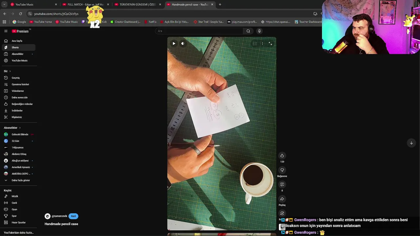Open Amerikalı Aynasız channel
Viewport: 420px width, 236px height.
pyautogui.click(x=18, y=167)
